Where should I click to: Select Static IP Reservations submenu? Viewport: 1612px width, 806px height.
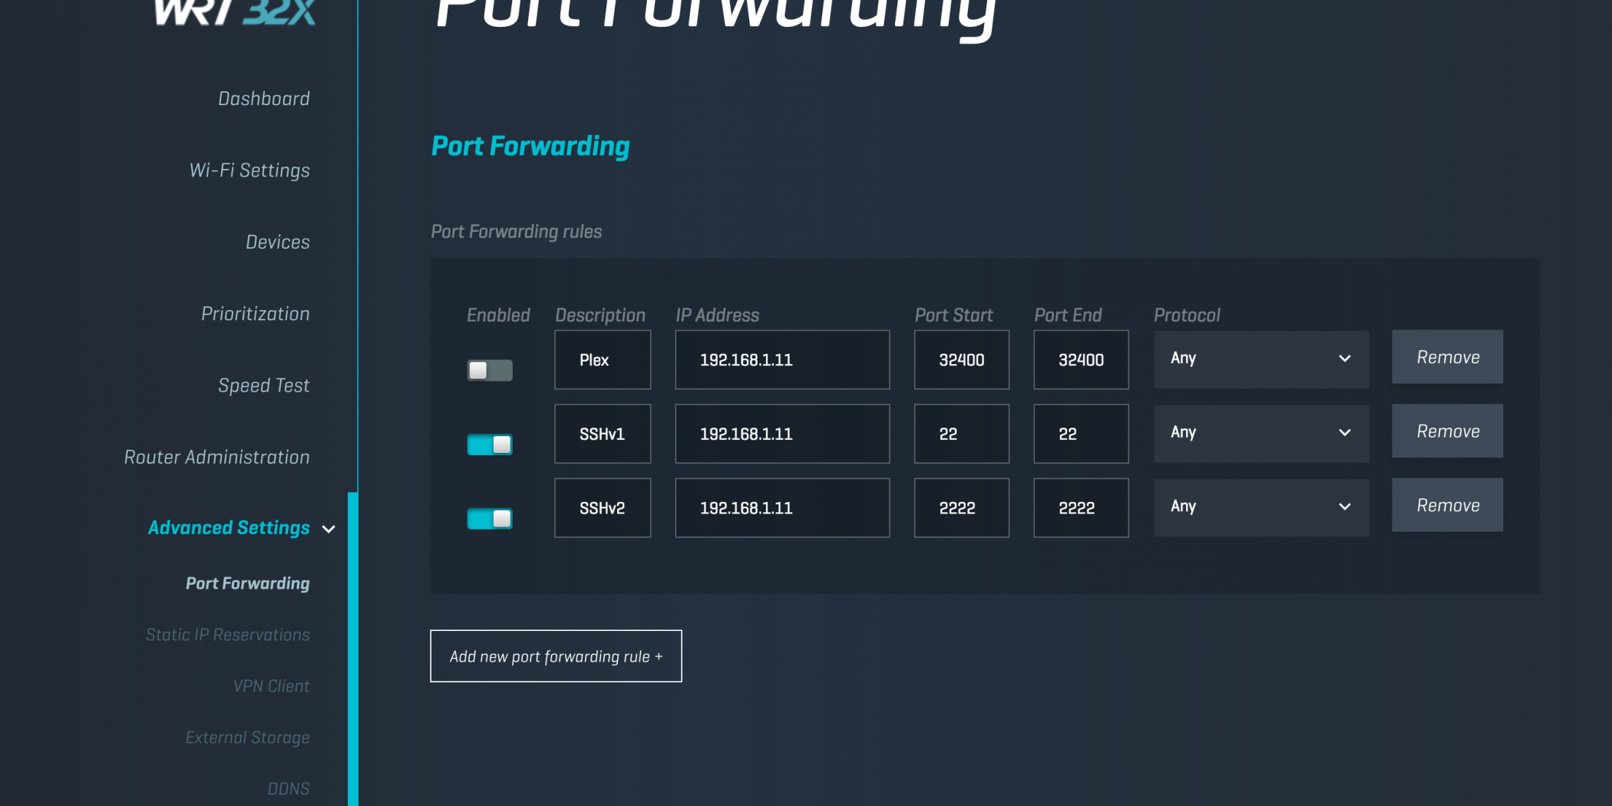[x=227, y=635]
